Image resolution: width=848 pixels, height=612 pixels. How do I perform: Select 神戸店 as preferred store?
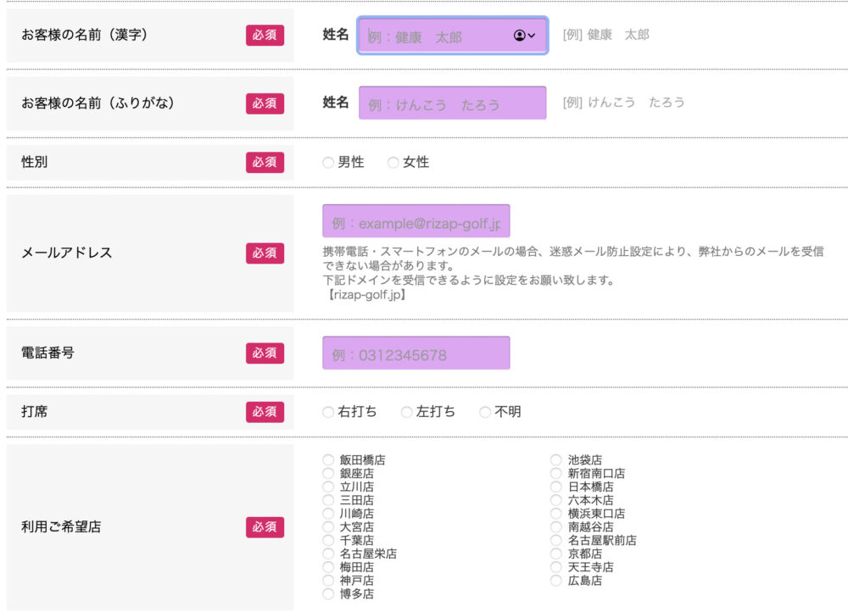327,581
